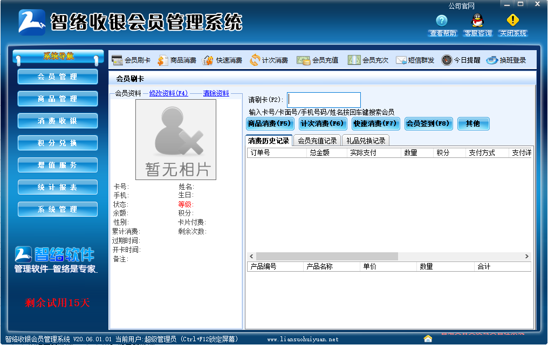Click the 智络 logo in title area
Screen dimensions: 548x345
pyautogui.click(x=32, y=22)
